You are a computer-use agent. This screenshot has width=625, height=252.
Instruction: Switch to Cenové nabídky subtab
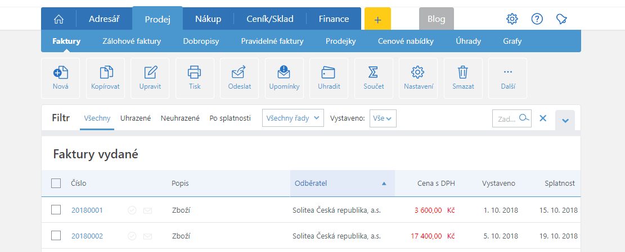(406, 41)
